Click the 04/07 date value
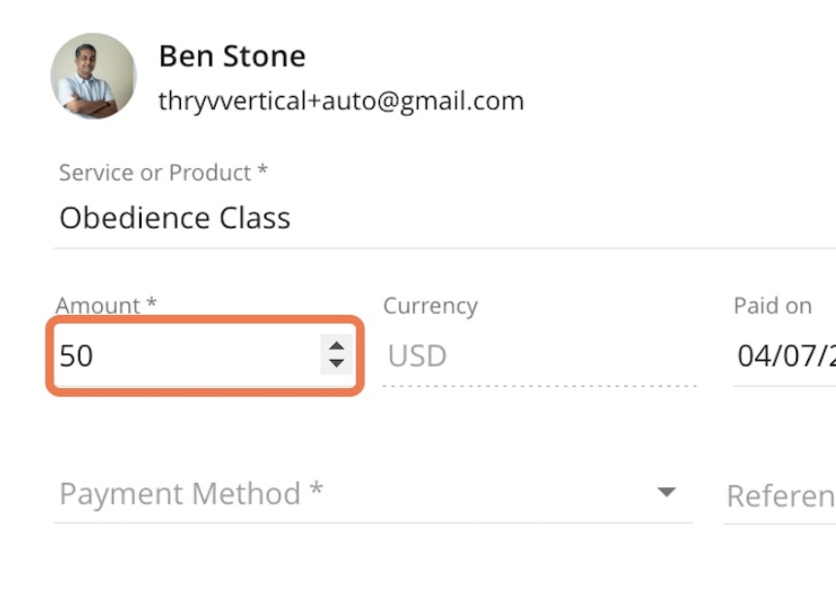836x595 pixels. (x=785, y=356)
